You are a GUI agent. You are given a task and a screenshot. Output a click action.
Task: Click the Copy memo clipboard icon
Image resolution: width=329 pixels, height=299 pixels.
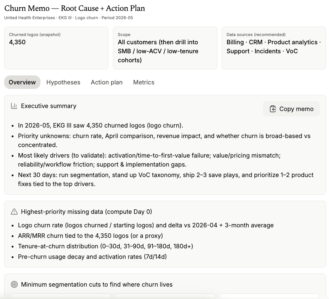coord(273,109)
